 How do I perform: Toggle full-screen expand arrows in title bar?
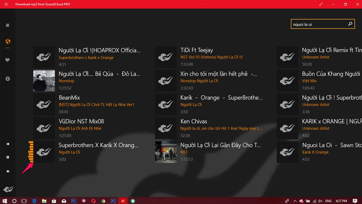tap(321, 4)
